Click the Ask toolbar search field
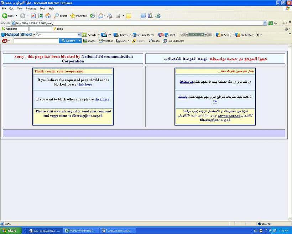Viewport: 292px width, 234px height. (x=36, y=41)
